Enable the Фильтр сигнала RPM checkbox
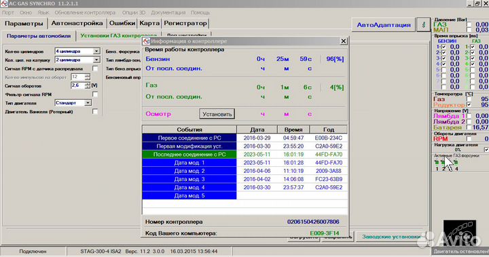Image resolution: width=489 pixels, height=257 pixels. coord(95,94)
